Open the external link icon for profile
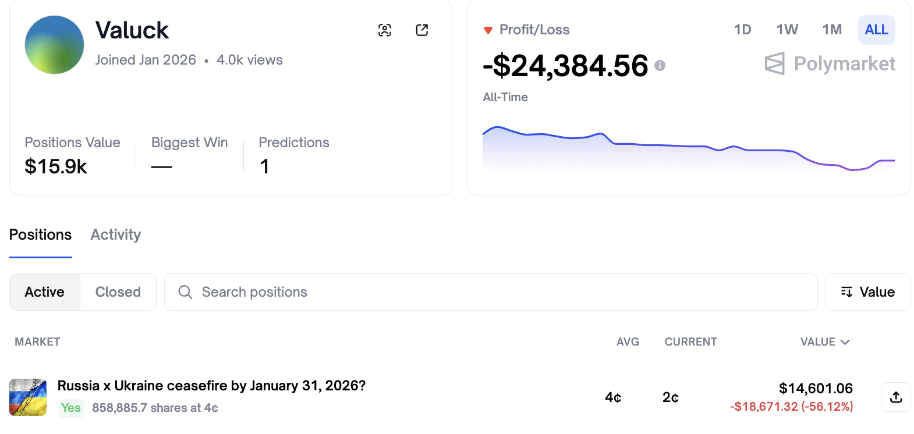This screenshot has width=914, height=434. 422,30
